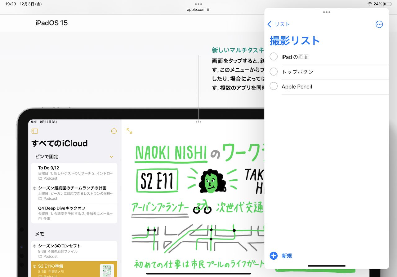The image size is (397, 277).
Task: Open シーズン最終回のチームランチの計画 note
Action: (74, 193)
